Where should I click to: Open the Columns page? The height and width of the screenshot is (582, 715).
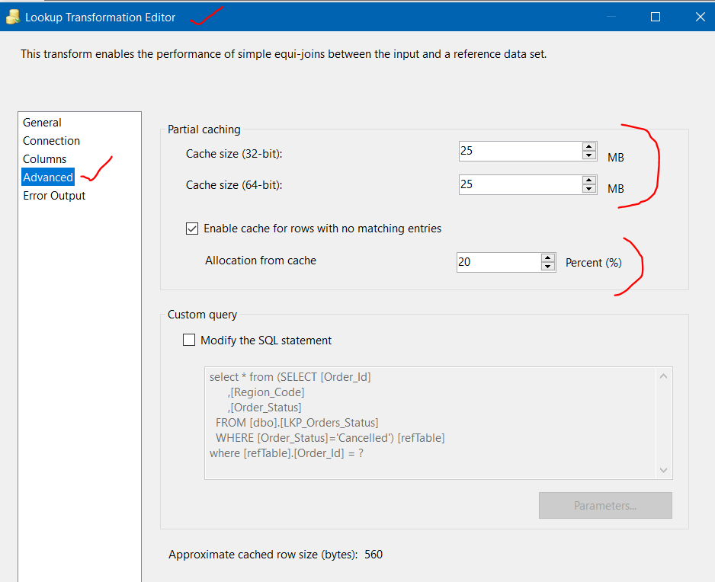coord(45,159)
